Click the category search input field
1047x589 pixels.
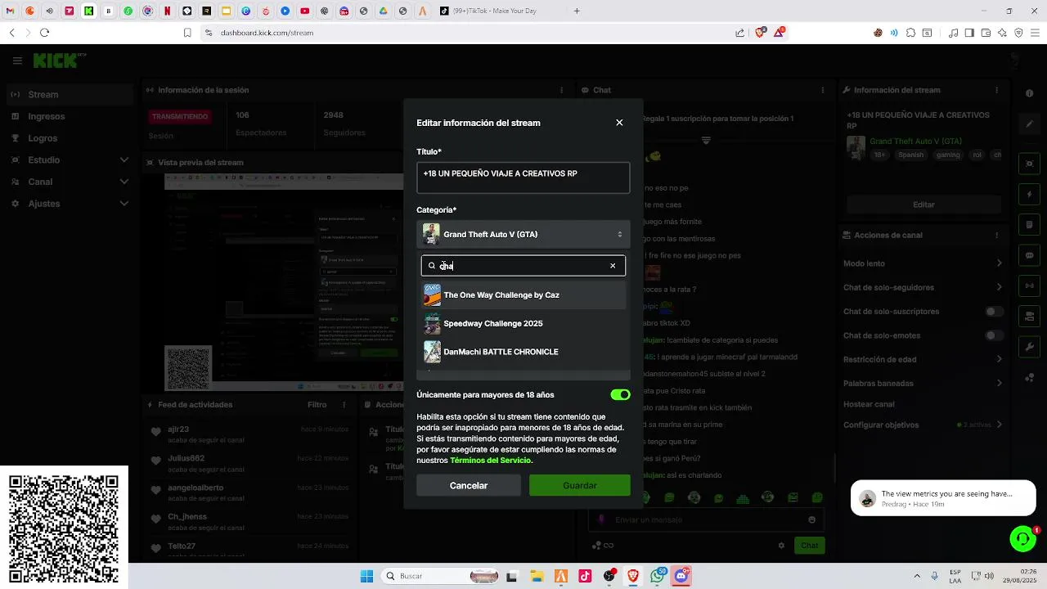(523, 266)
